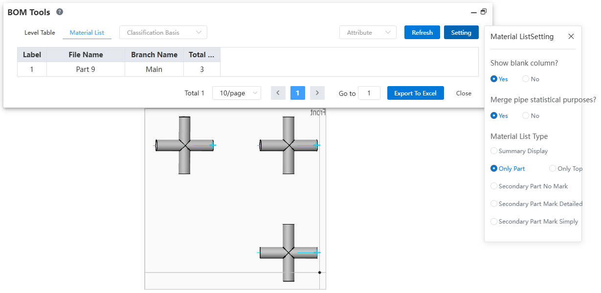Close the Material ListSetting panel with X
The width and height of the screenshot is (601, 293).
tap(571, 37)
